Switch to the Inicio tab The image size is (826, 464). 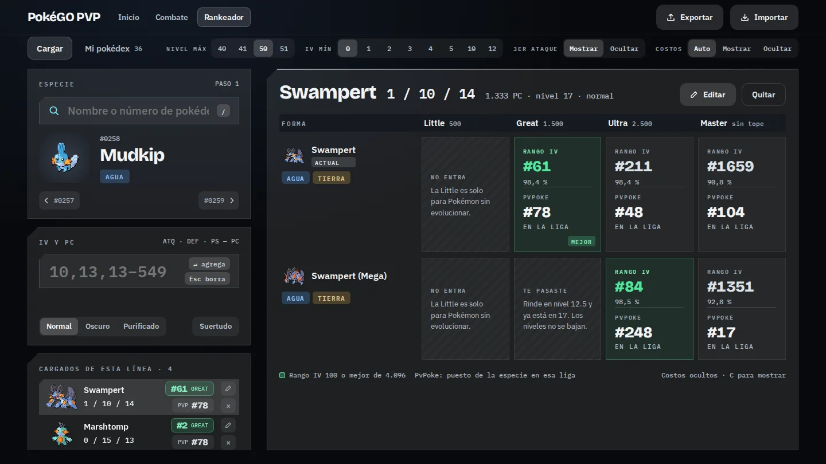tap(128, 17)
